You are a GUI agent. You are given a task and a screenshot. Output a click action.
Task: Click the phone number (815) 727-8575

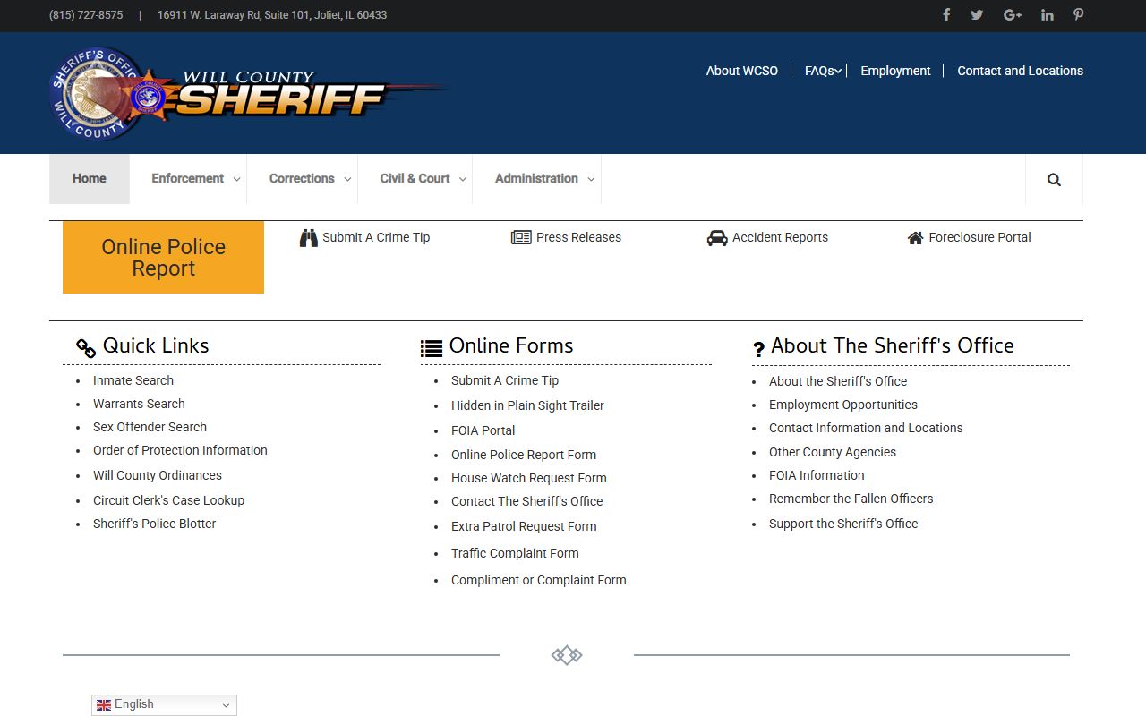[86, 15]
